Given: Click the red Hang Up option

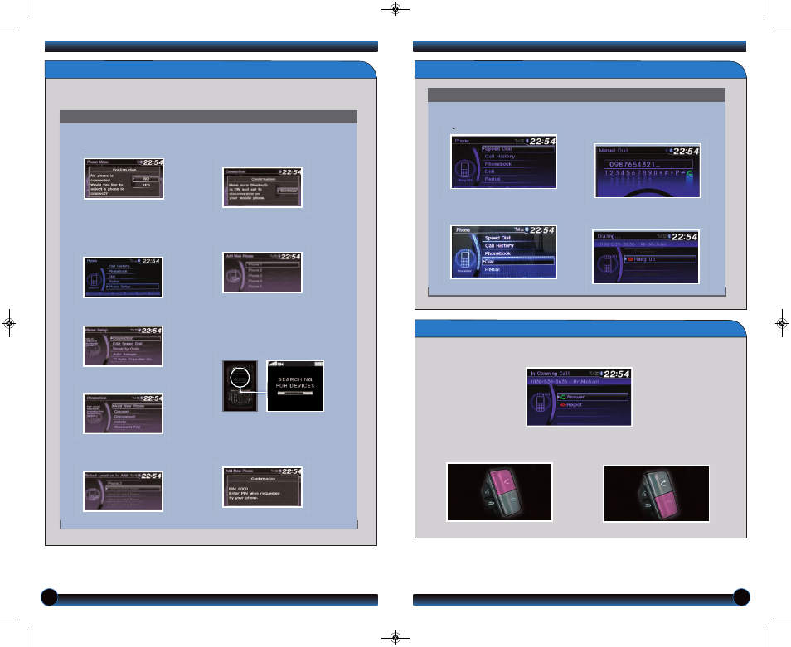Looking at the screenshot, I should (660, 259).
